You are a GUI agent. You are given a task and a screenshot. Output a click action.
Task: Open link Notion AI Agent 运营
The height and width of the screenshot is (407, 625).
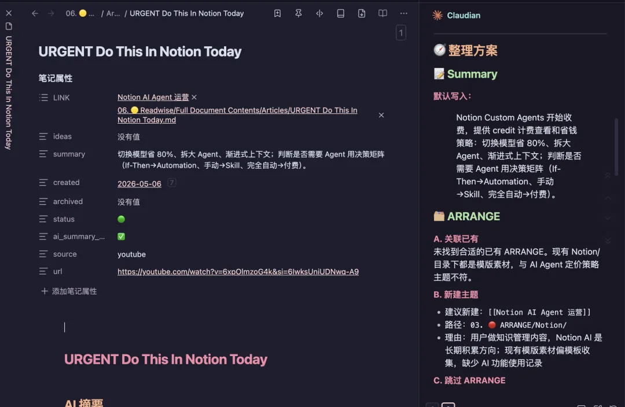153,97
